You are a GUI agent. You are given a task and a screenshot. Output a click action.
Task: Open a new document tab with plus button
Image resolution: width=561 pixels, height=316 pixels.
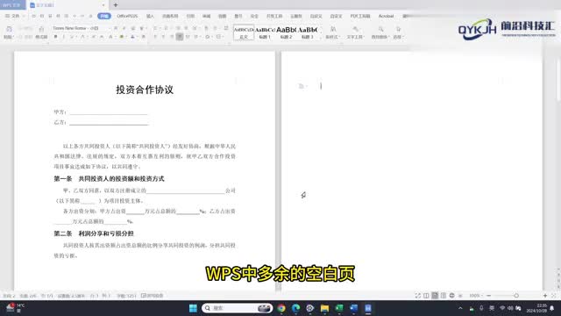coord(115,5)
